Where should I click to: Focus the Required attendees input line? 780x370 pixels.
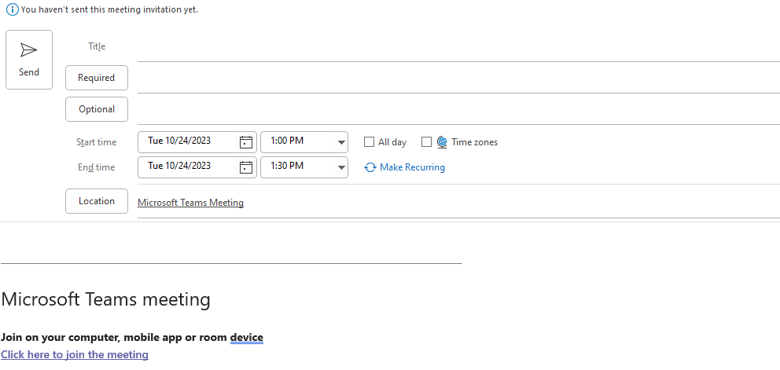coord(458,79)
